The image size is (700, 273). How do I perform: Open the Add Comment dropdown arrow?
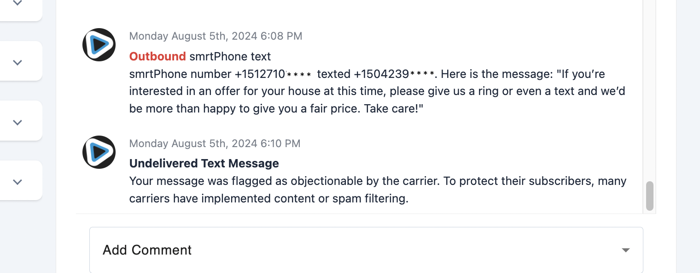[625, 250]
